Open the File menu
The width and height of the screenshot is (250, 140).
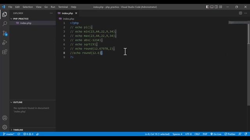(x=10, y=7)
